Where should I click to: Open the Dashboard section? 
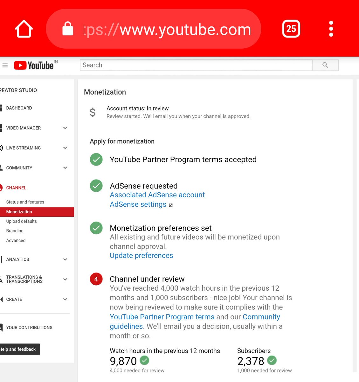(x=19, y=108)
